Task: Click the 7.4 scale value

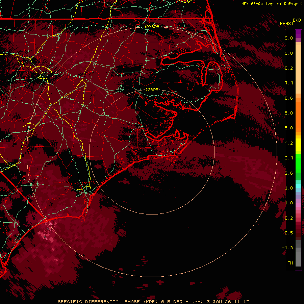Action: pos(289,83)
